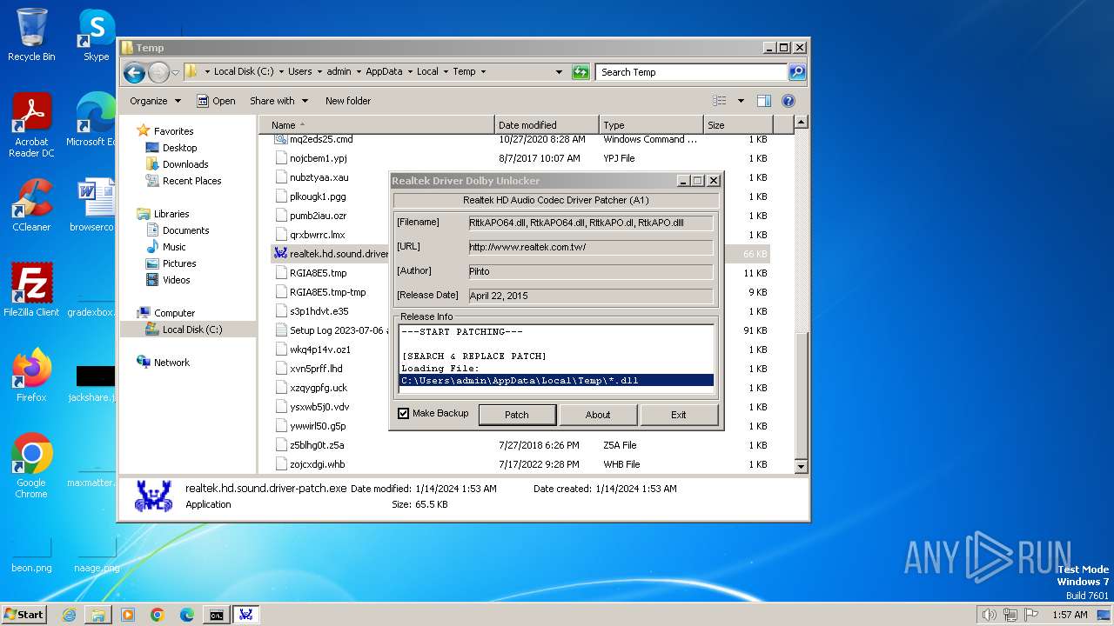
Task: Click the Explorer help question mark icon
Action: [789, 101]
